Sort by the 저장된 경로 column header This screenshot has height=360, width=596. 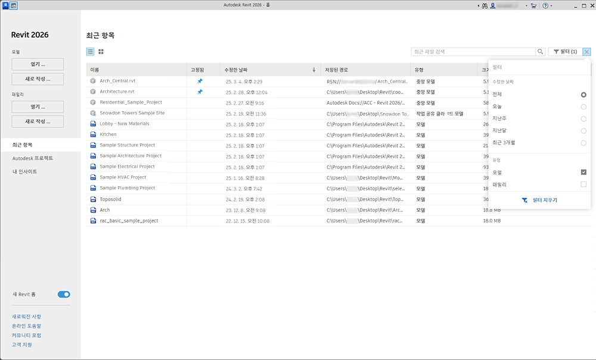[365, 70]
